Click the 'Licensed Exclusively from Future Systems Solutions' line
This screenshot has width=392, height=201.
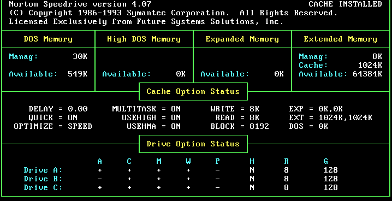pos(146,22)
